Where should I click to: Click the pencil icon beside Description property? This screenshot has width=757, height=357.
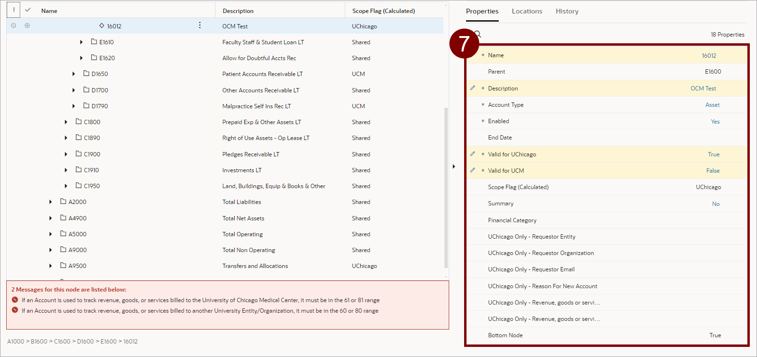(473, 88)
